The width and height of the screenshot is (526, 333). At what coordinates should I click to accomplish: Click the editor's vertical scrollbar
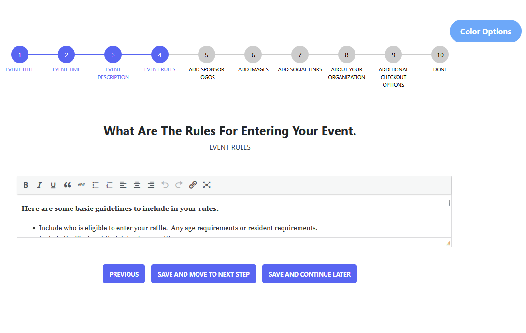pos(449,203)
